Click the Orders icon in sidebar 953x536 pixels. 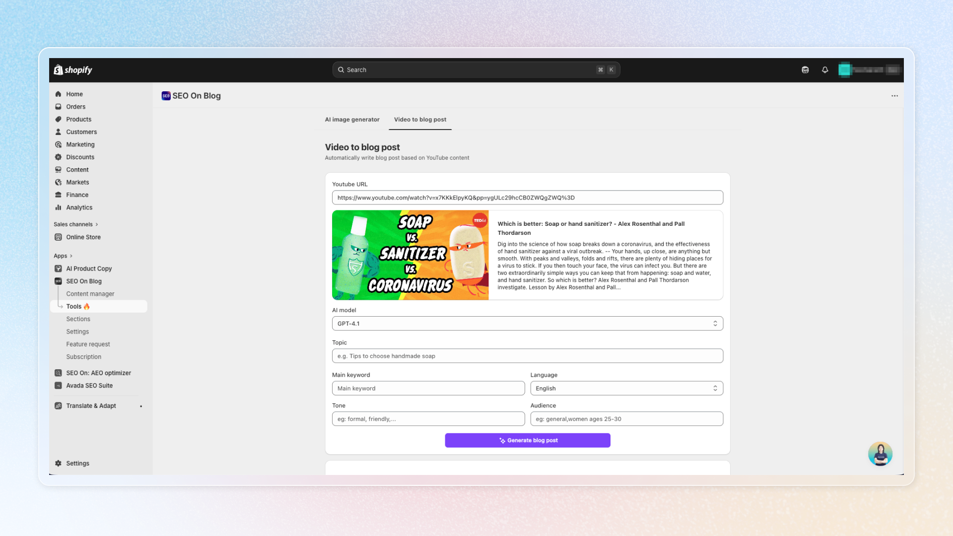tap(58, 107)
